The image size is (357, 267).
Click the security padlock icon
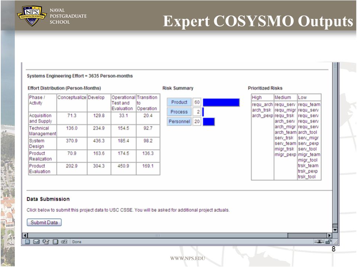(328, 241)
